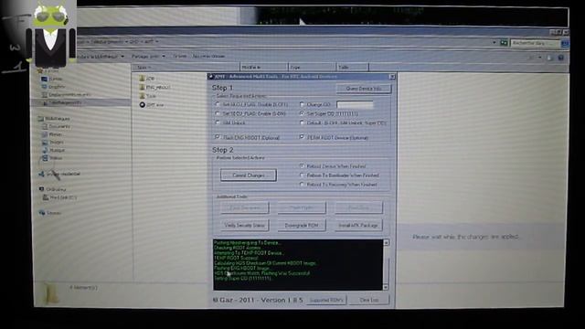Click Bibliothèques node in sidebar
The height and width of the screenshot is (329, 585).
54,119
